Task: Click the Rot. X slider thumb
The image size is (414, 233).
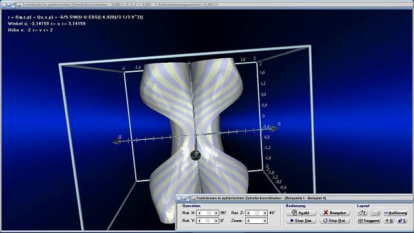Action: (209, 213)
